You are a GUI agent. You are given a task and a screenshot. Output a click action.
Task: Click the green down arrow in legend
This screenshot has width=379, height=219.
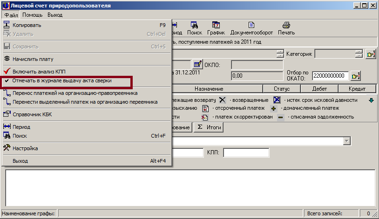coord(371,100)
